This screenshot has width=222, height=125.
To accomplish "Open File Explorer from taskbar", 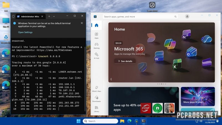I will tap(122, 121).
